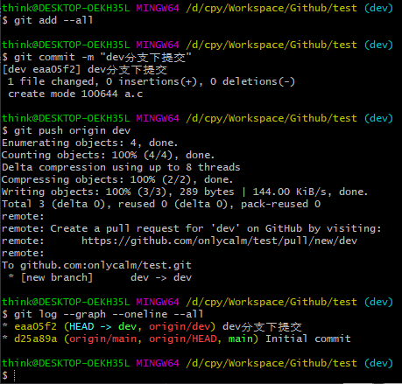Click the 'create mode 100644 a.c' line
Image resolution: width=402 pixels, height=384 pixels.
click(75, 94)
